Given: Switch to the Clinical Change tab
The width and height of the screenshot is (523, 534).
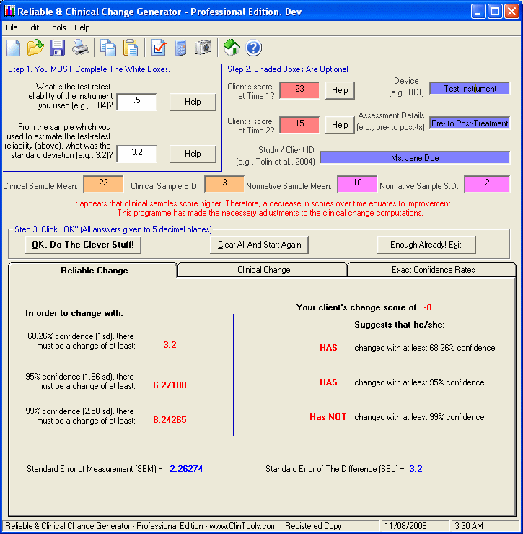Looking at the screenshot, I should tap(263, 270).
